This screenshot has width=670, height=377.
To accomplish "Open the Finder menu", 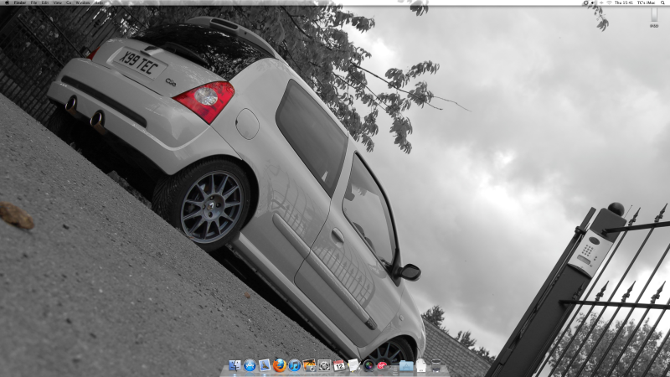I will (x=20, y=3).
